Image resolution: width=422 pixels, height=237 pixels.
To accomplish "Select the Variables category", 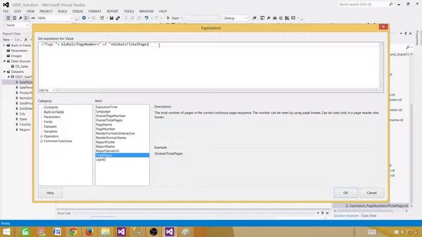I will click(x=50, y=132).
